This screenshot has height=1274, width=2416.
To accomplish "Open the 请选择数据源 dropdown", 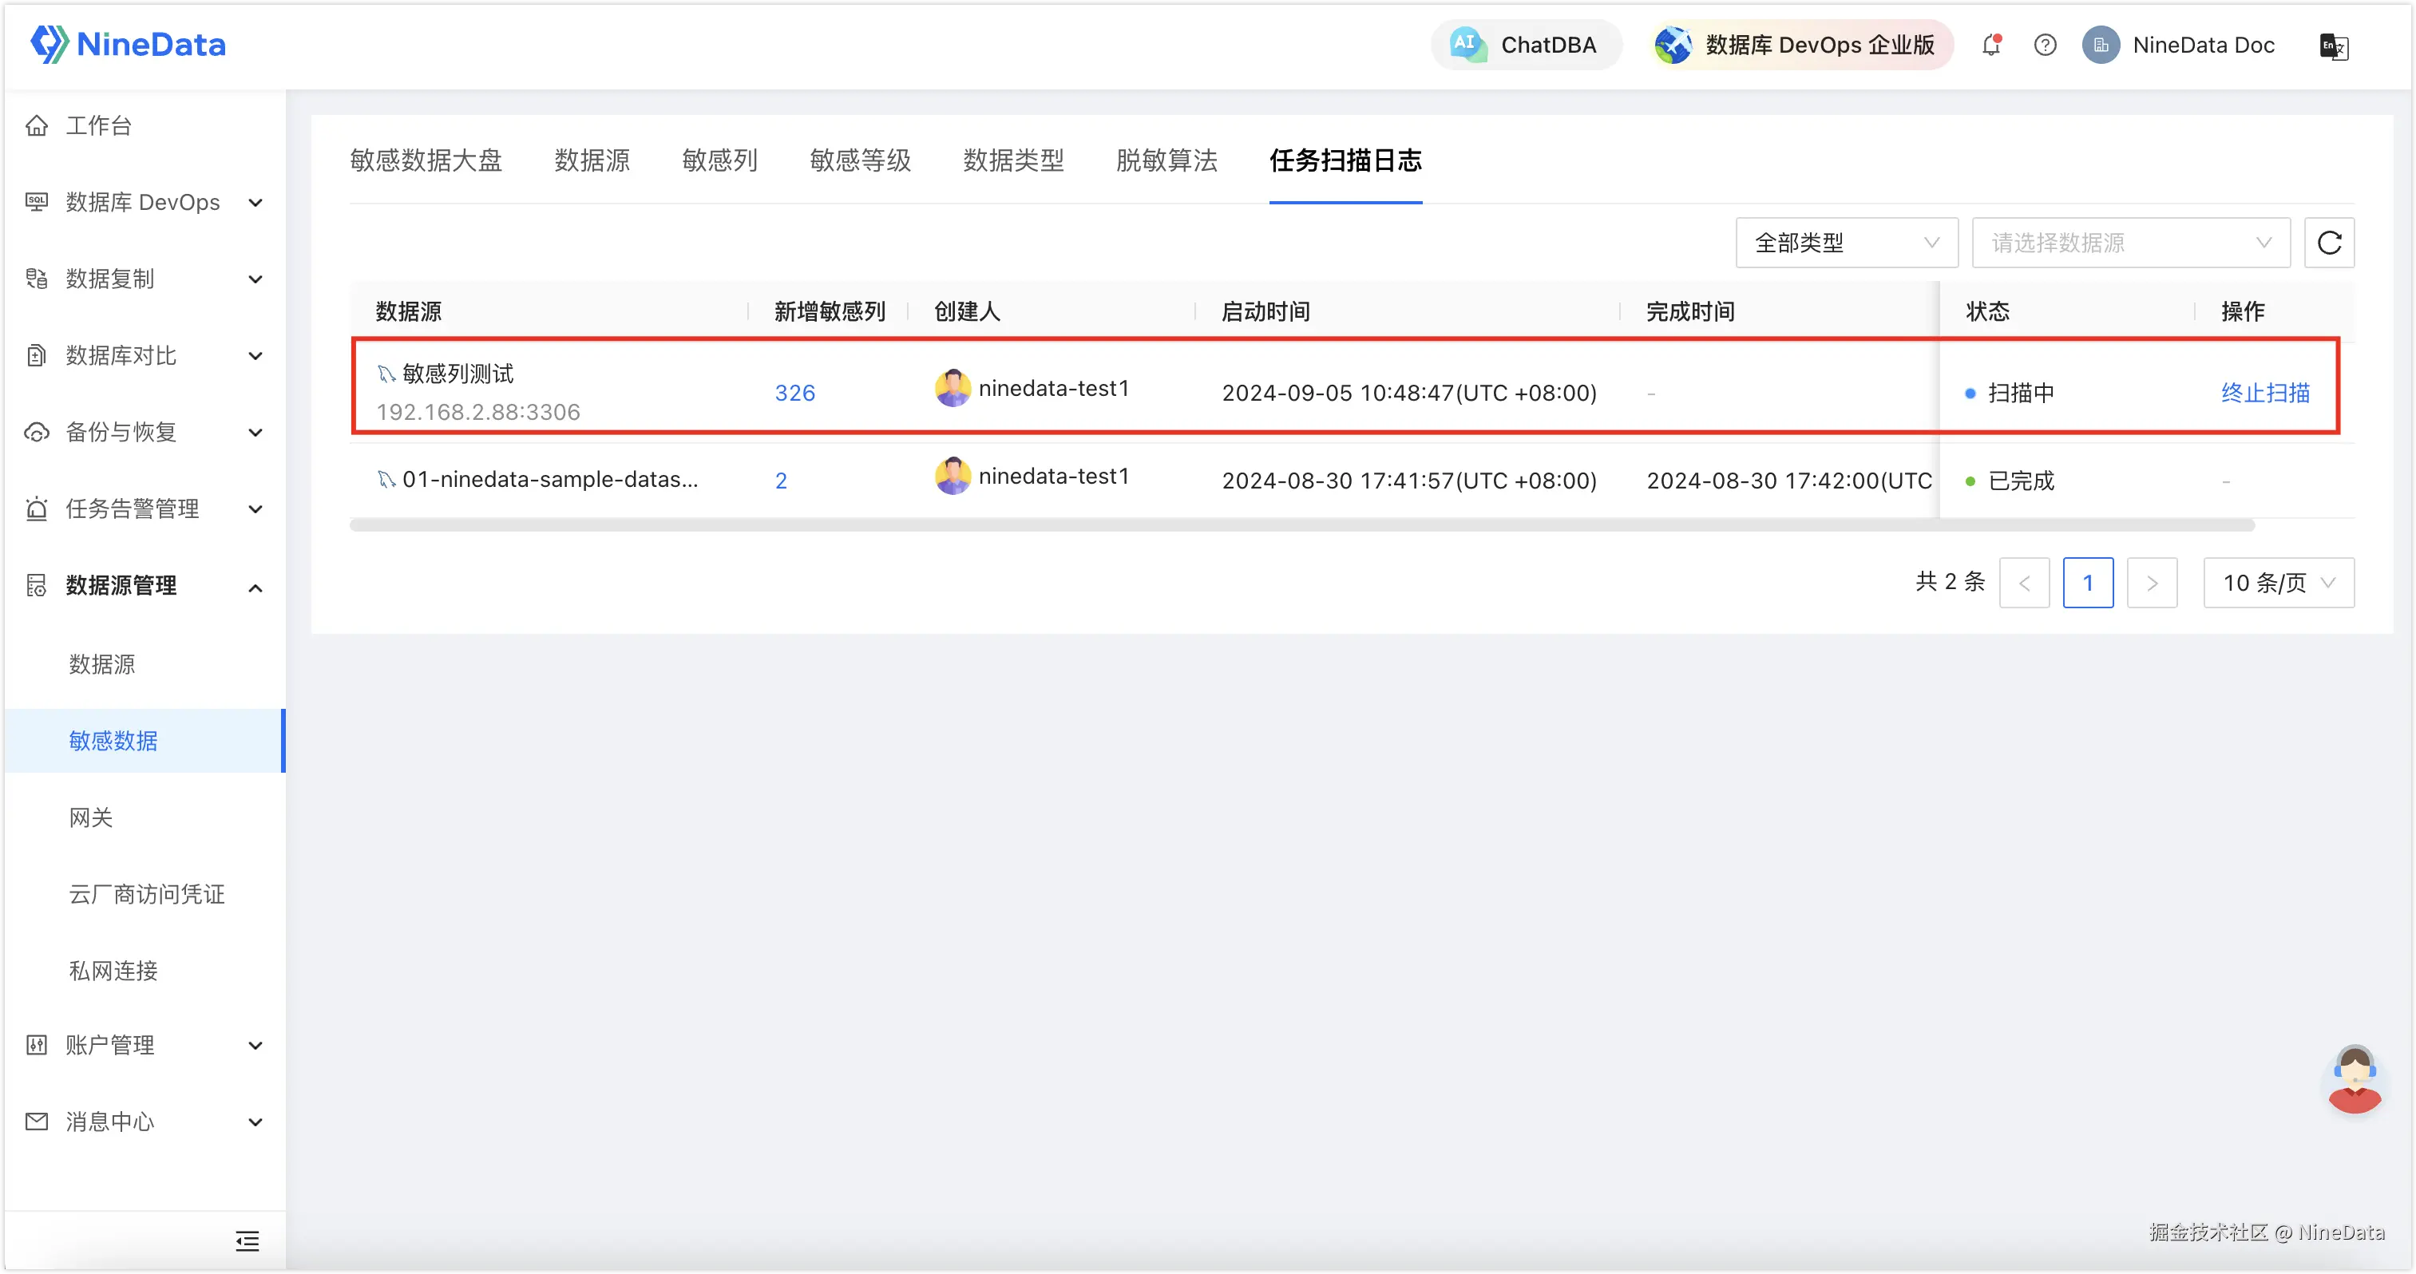I will click(2130, 243).
